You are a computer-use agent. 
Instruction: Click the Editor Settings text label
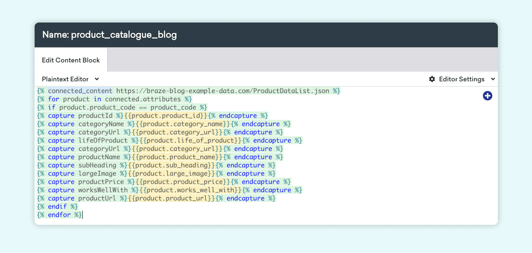462,79
